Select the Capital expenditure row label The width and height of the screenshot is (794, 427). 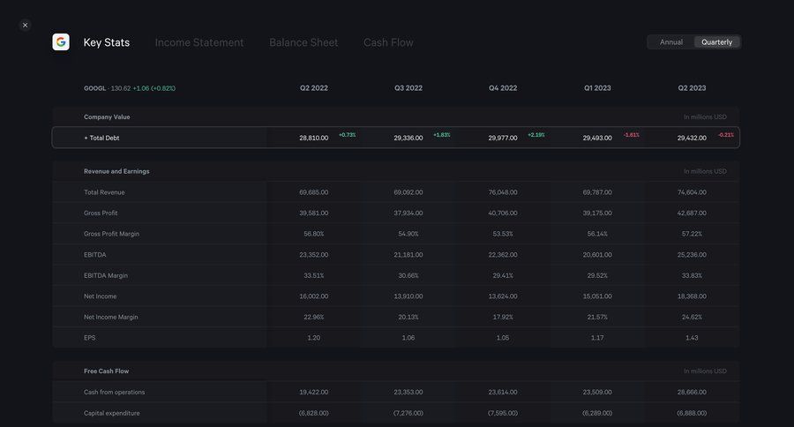(111, 413)
